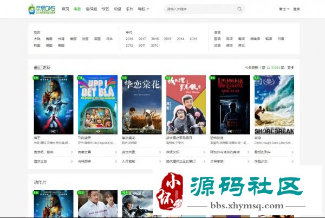The width and height of the screenshot is (325, 218).
Task: Click the 登录 login link
Action: coord(296,9)
